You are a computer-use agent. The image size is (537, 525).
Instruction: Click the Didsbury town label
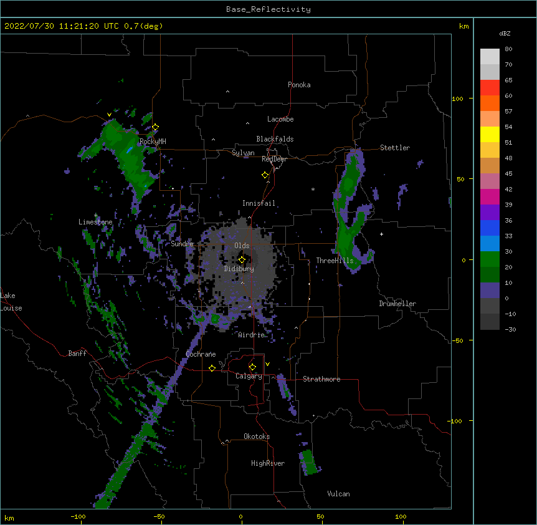239,269
